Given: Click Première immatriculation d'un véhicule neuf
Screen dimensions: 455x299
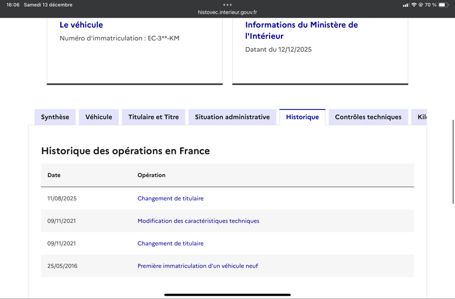Looking at the screenshot, I should pos(198,266).
